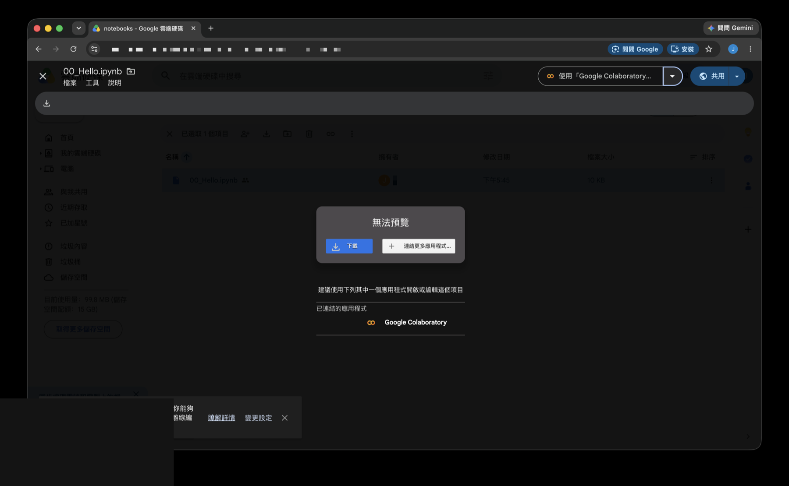
Task: Go back with the browser back arrow
Action: point(39,49)
